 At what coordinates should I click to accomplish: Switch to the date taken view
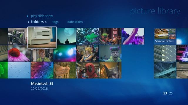pyautogui.click(x=75, y=22)
